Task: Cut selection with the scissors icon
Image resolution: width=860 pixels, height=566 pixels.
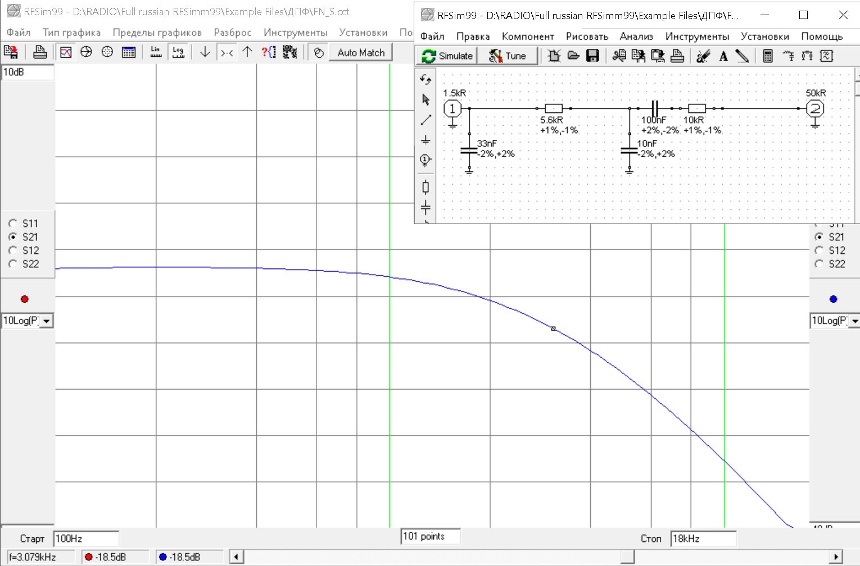Action: coord(619,56)
